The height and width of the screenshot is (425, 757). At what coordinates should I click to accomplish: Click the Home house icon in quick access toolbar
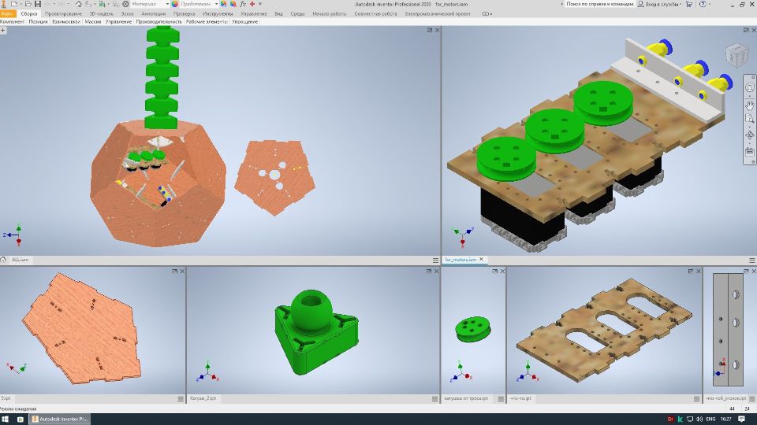point(78,4)
